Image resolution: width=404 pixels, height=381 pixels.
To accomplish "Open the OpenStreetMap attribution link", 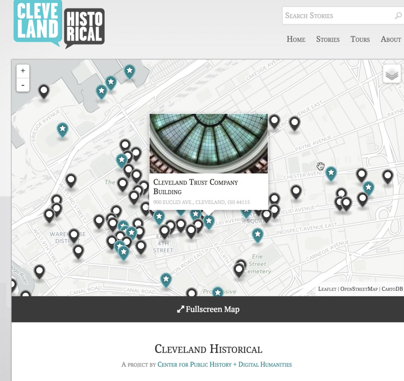I will click(x=359, y=289).
